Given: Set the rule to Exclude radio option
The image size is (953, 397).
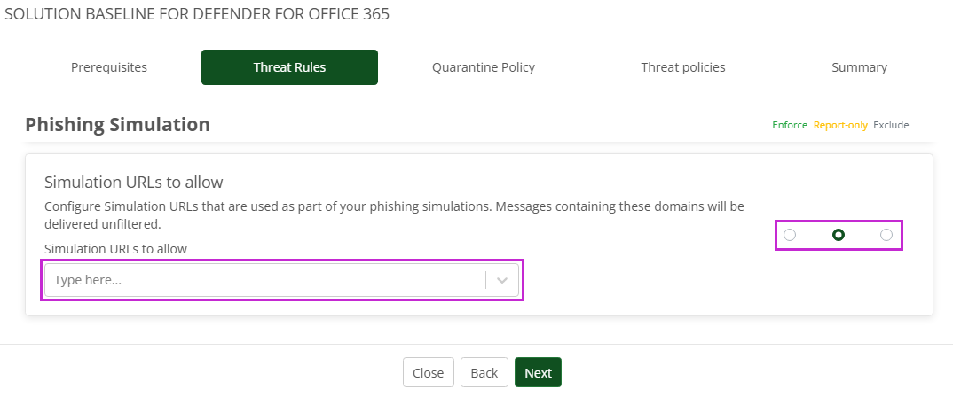Looking at the screenshot, I should 886,235.
